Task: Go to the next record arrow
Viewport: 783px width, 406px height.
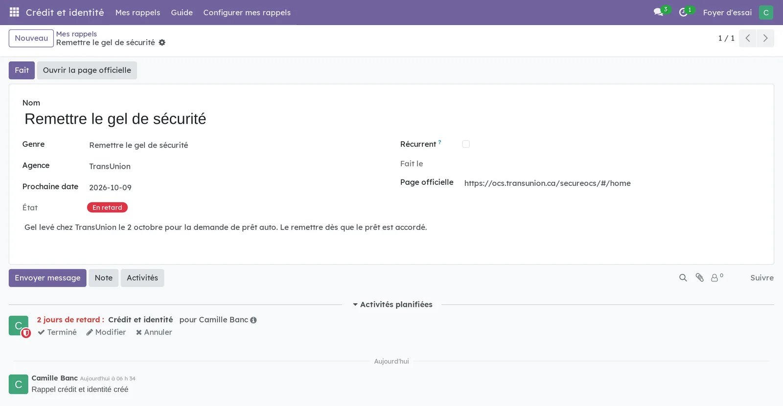Action: (765, 38)
